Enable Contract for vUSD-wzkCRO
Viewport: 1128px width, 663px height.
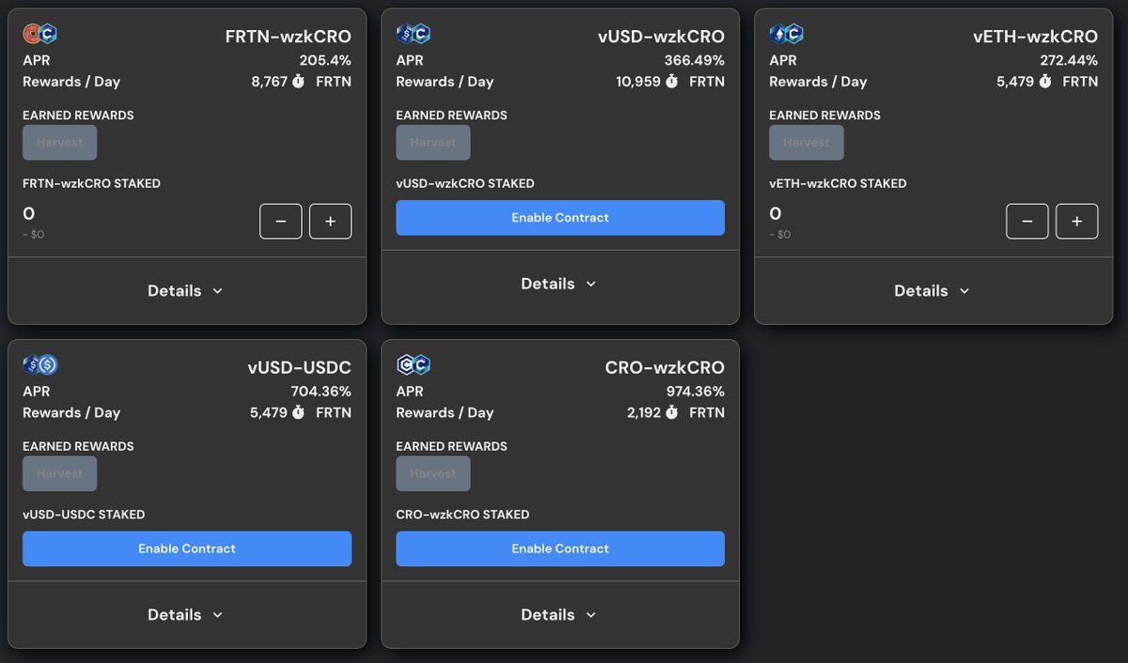coord(560,218)
